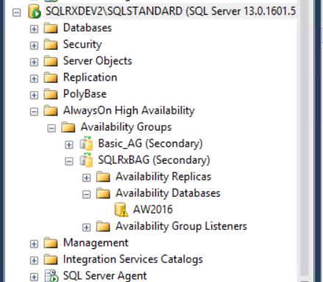Select the Replication tree item
This screenshot has width=323, height=282.
90,77
